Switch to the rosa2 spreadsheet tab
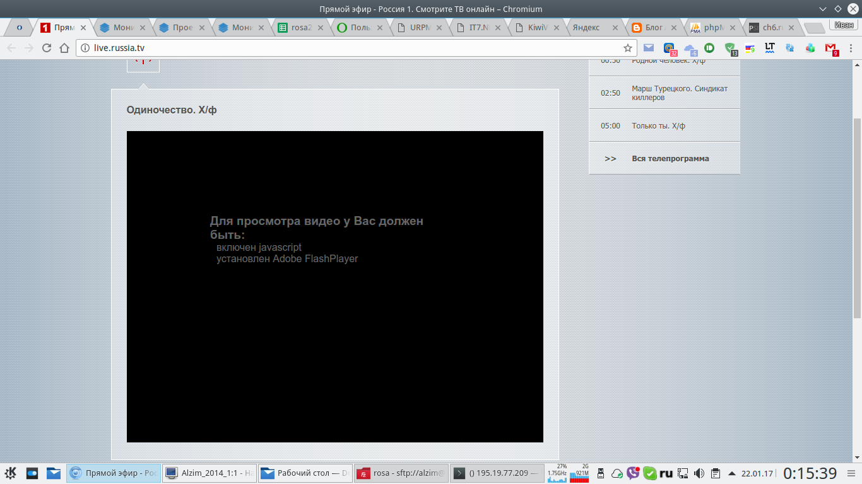 pos(302,28)
